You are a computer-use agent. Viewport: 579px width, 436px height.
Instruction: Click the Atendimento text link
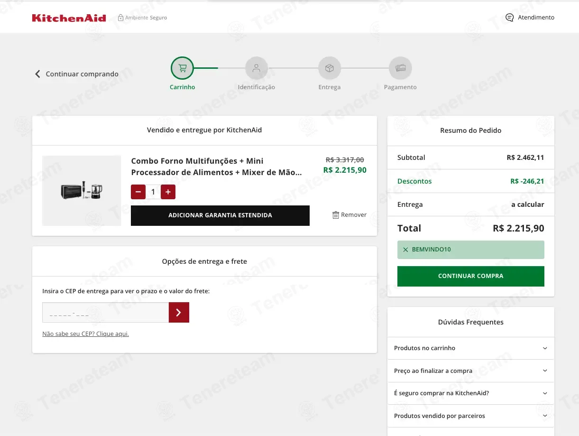536,18
